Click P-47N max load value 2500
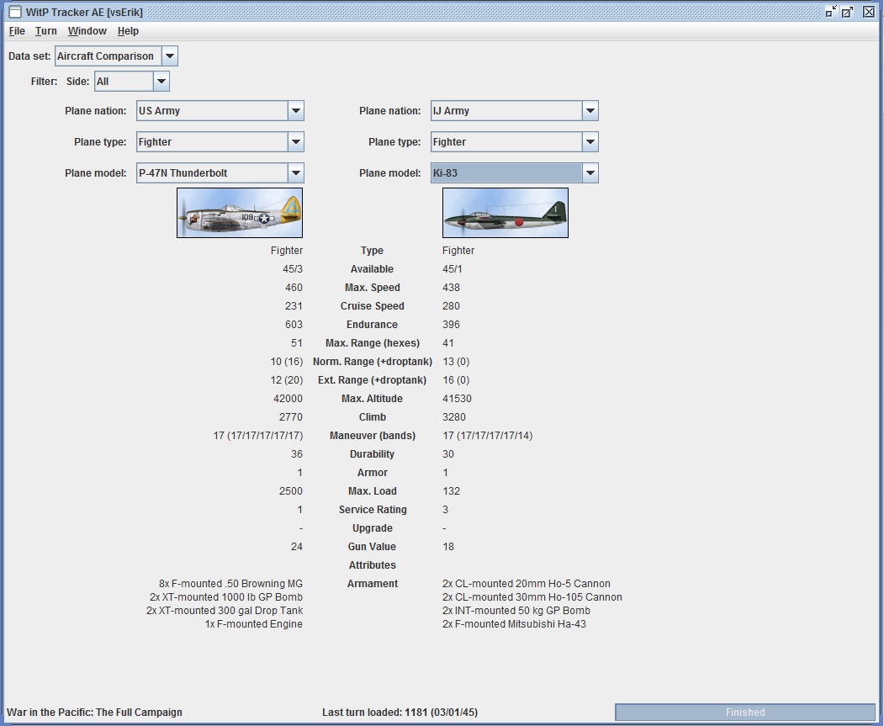Image resolution: width=884 pixels, height=726 pixels. pos(291,491)
